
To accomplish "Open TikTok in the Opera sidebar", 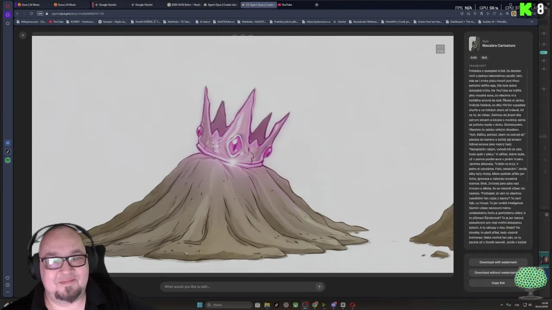I will coord(7,152).
